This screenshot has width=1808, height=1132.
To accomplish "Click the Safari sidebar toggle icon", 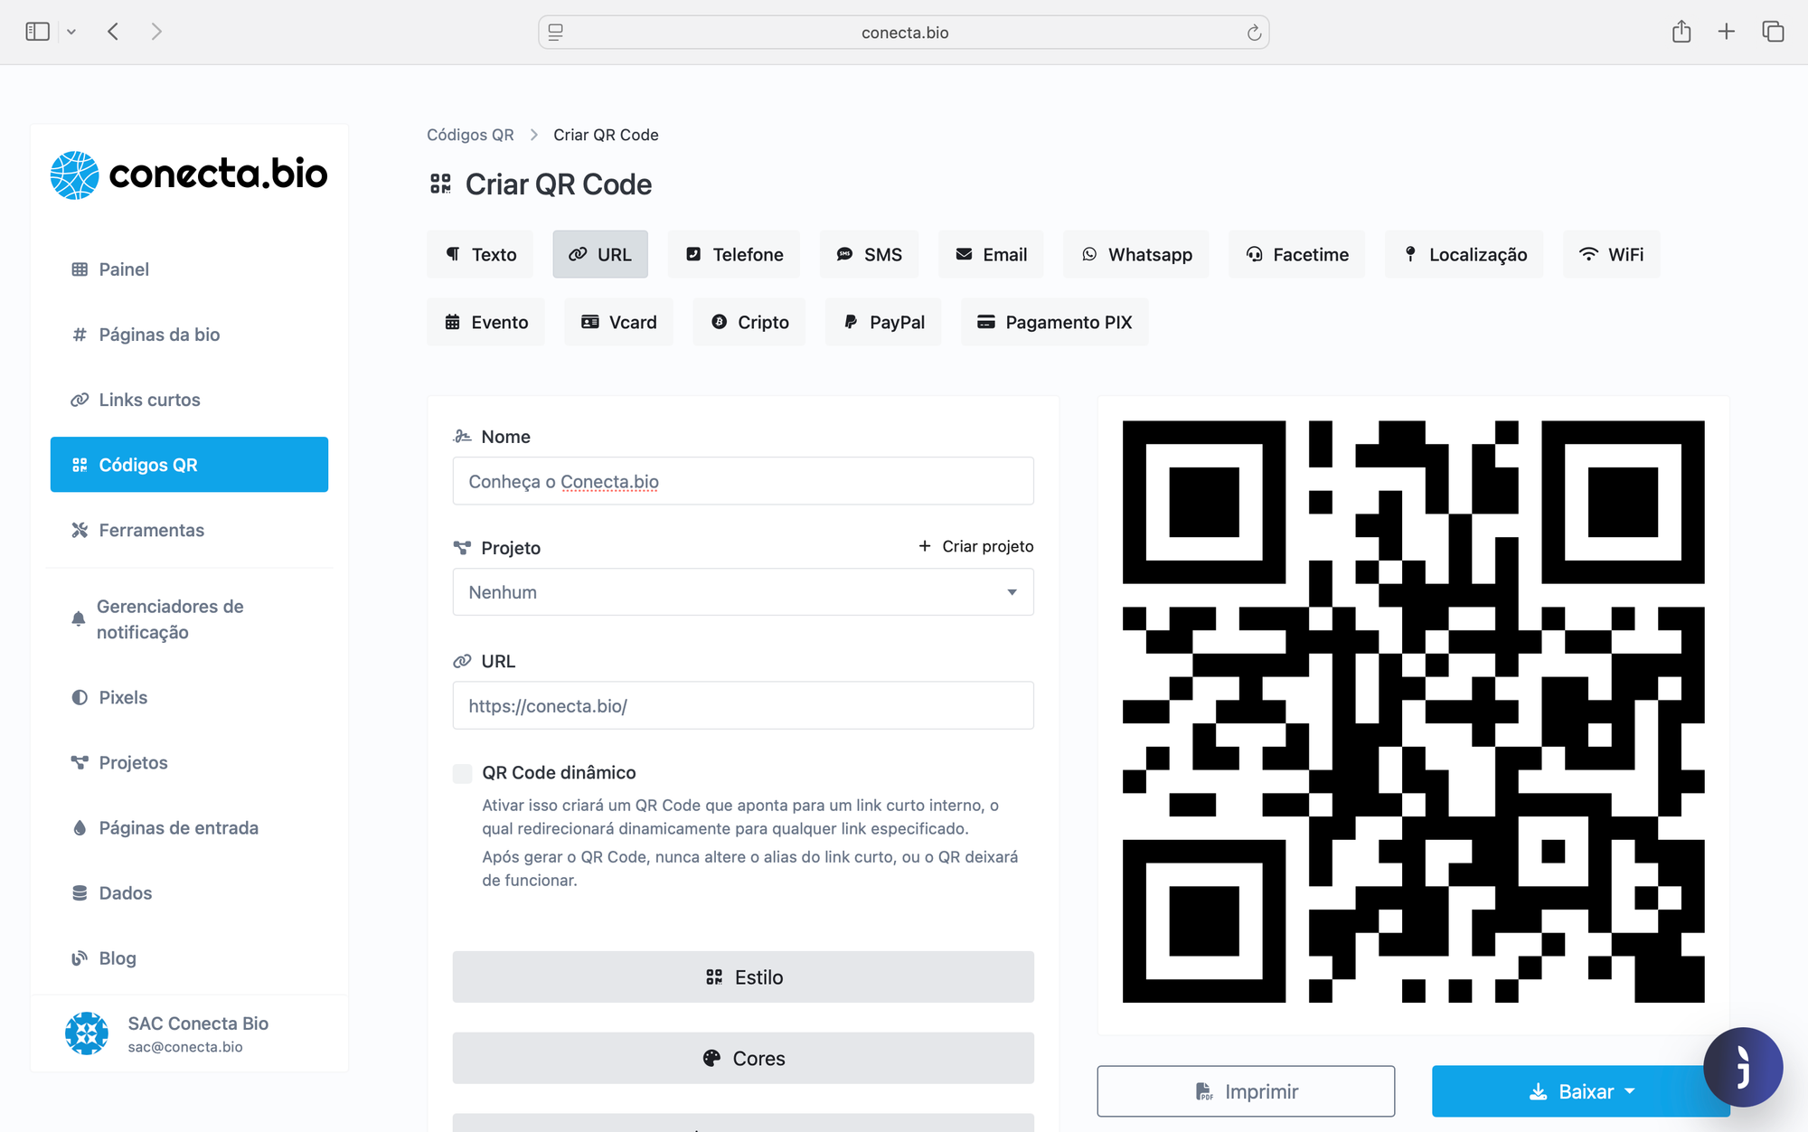I will [37, 32].
